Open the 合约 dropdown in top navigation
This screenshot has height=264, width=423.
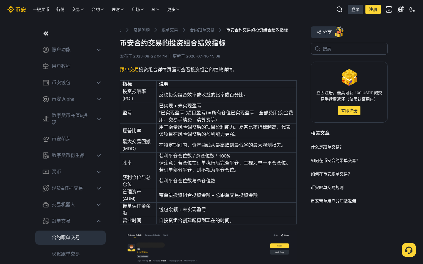coord(98,9)
